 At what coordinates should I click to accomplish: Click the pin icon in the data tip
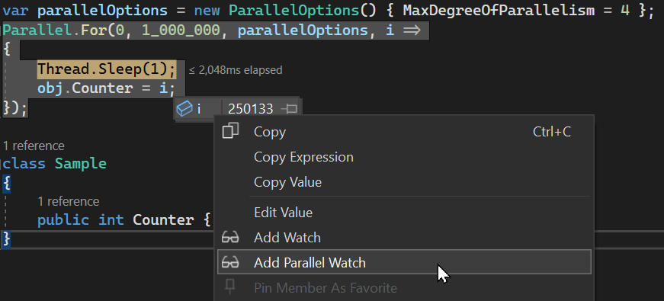(x=290, y=109)
